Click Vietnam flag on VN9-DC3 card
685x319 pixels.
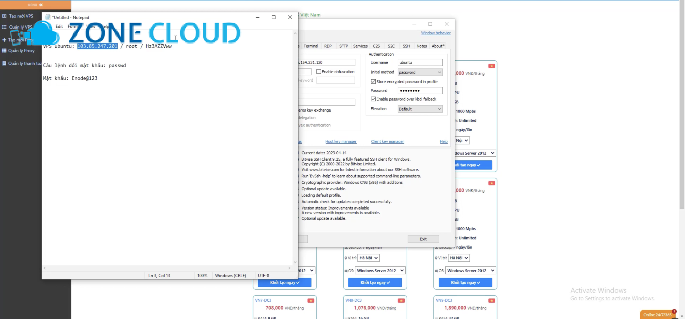coord(492,301)
